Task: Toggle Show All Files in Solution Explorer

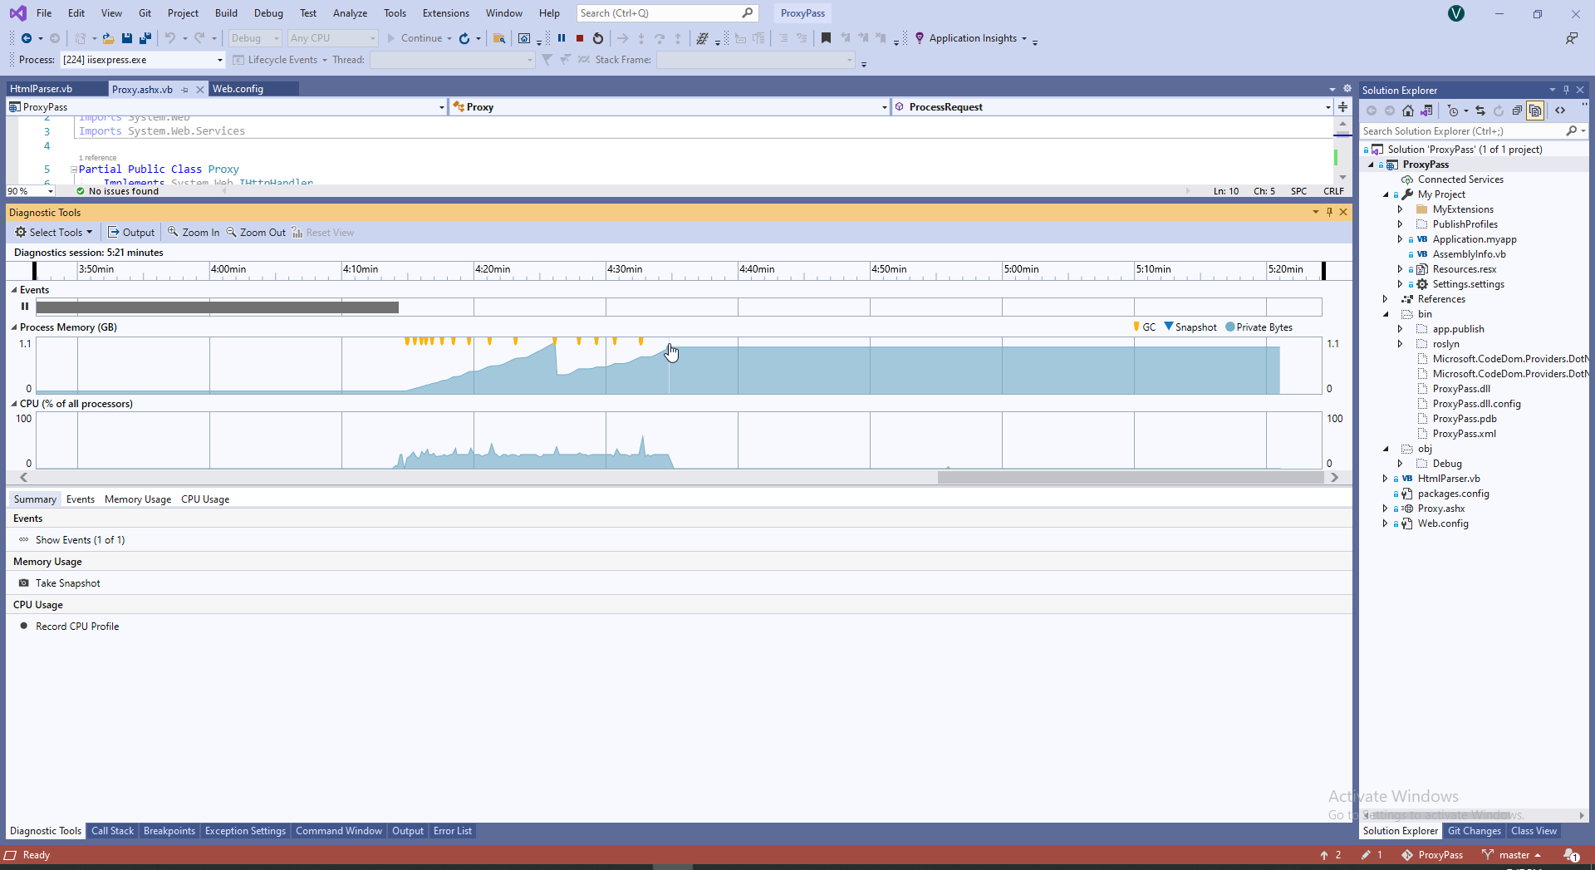Action: [x=1535, y=111]
